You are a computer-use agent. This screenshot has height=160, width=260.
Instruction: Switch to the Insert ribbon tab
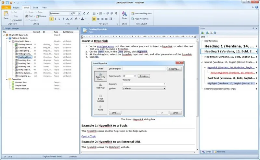[35, 7]
